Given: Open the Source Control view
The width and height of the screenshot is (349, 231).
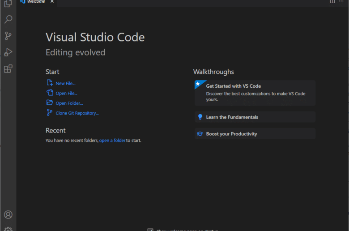Looking at the screenshot, I should [8, 36].
